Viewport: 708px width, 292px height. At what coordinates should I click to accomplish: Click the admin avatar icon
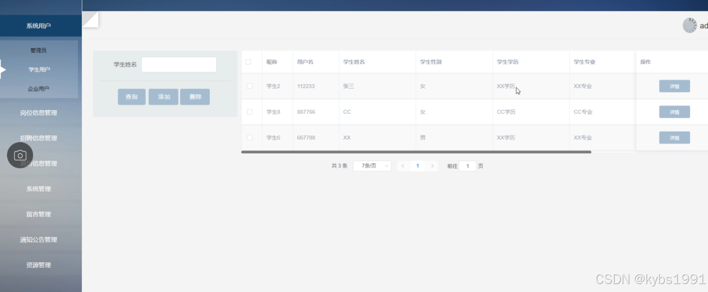pyautogui.click(x=690, y=25)
